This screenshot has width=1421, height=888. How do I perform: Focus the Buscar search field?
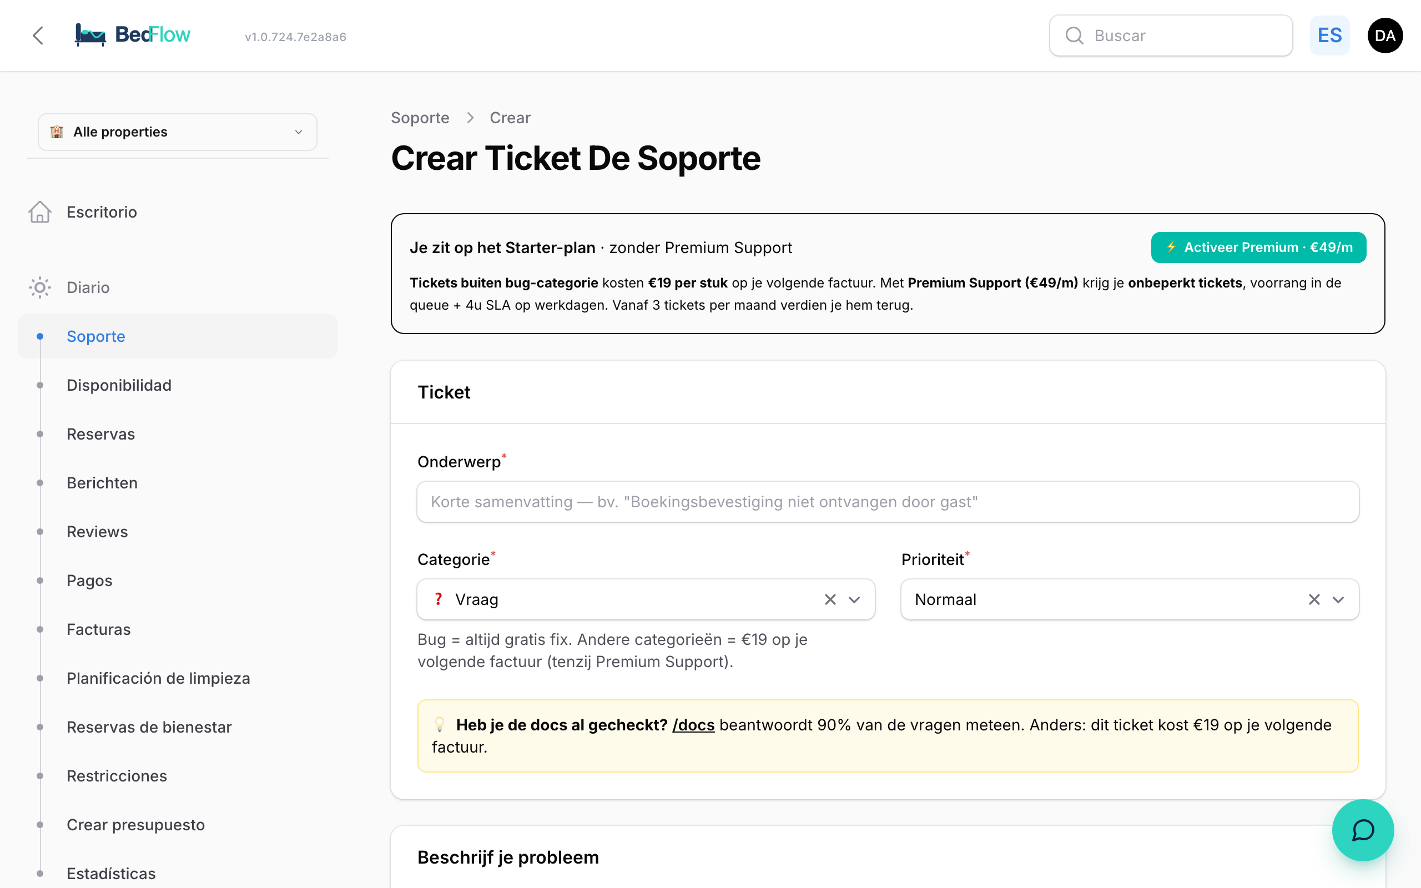(1171, 36)
